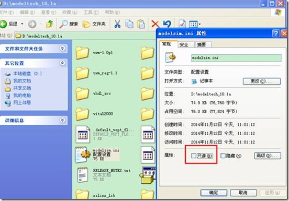Open 本地磁盘 (D:) link
This screenshot has width=289, height=201.
pos(27,74)
